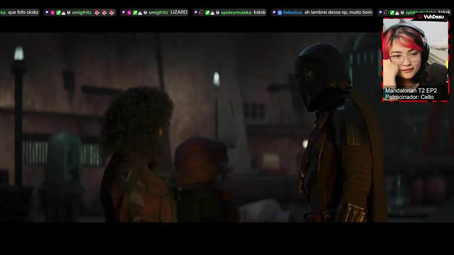This screenshot has width=454, height=255.
Task: Click the pink user badge in smigfritz's emote message
Action: click(x=52, y=13)
